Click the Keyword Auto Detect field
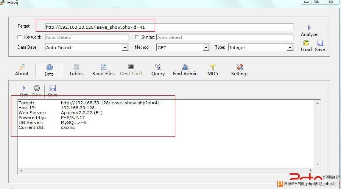Screen dimensions: 341x189 [x=87, y=37]
